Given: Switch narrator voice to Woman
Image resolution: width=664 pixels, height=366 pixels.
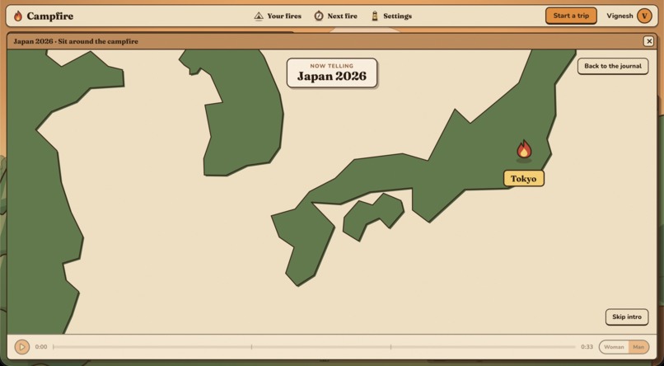Looking at the screenshot, I should (x=614, y=347).
